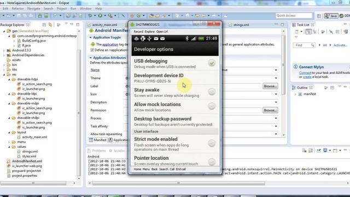This screenshot has height=197, width=350.
Task: Open the Help menu
Action: coord(98,9)
